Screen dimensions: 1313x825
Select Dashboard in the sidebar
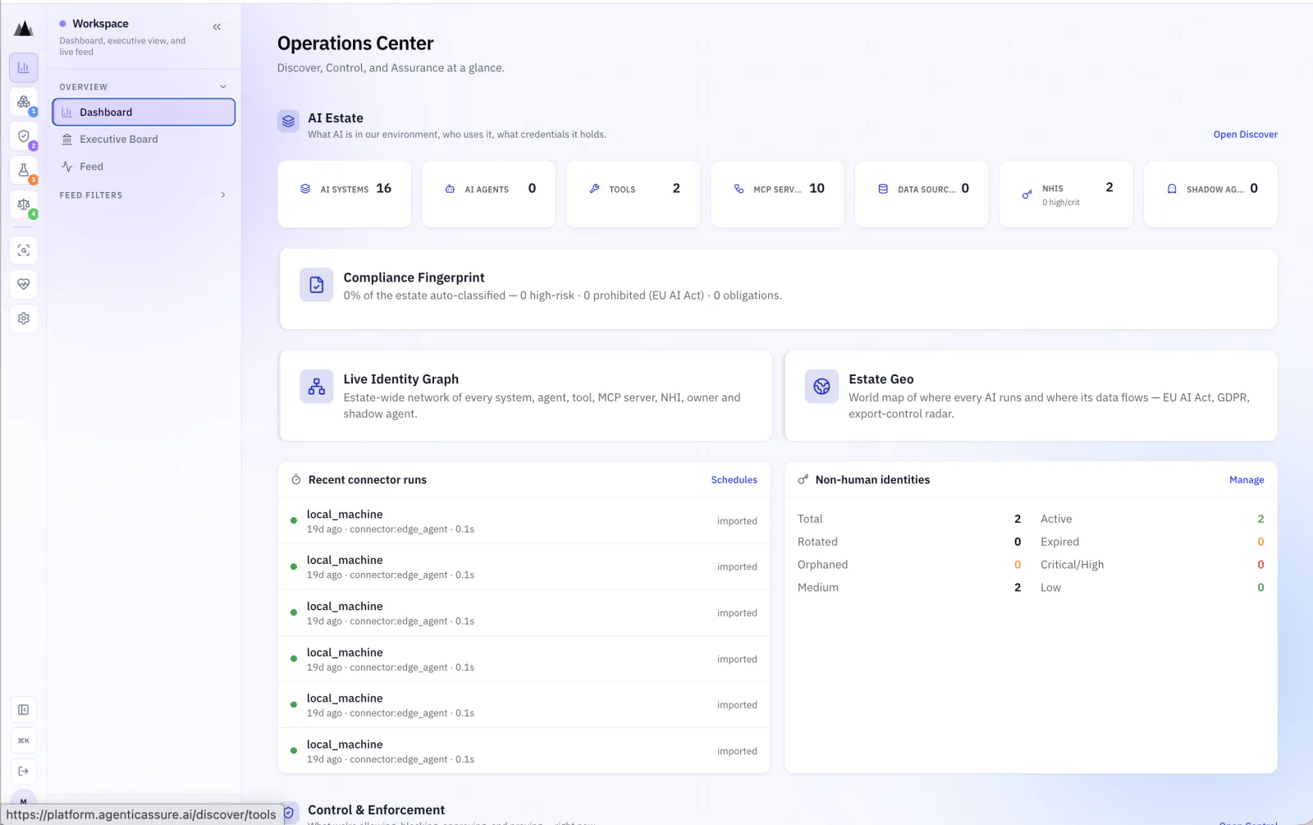point(144,112)
